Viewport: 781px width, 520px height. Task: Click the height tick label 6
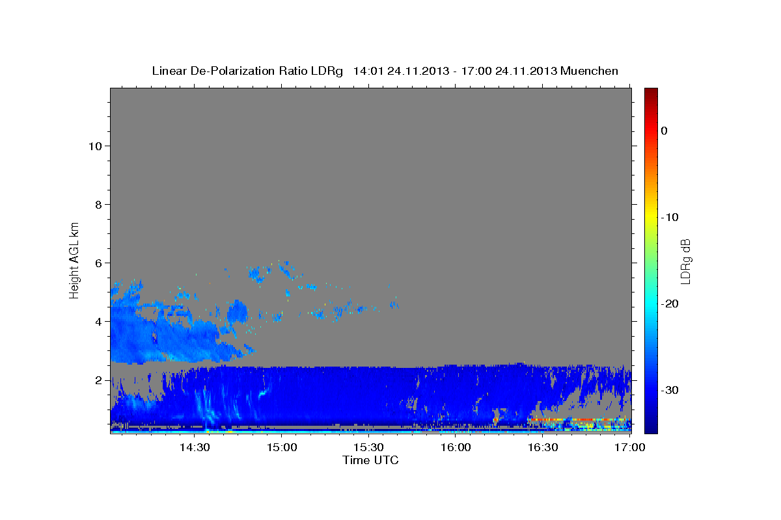(98, 263)
